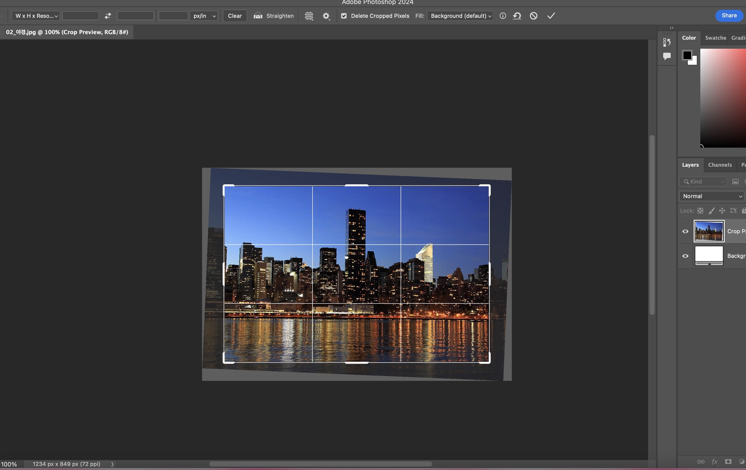This screenshot has width=746, height=470.
Task: Commit the crop with the checkmark icon
Action: click(x=551, y=16)
